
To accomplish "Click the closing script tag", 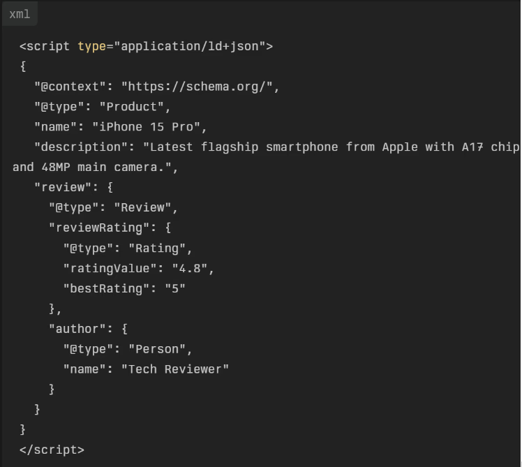I will tap(52, 450).
